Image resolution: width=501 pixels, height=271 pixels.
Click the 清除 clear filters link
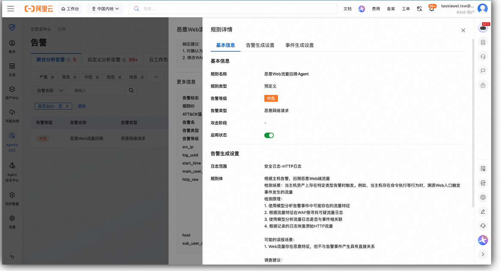(x=81, y=106)
